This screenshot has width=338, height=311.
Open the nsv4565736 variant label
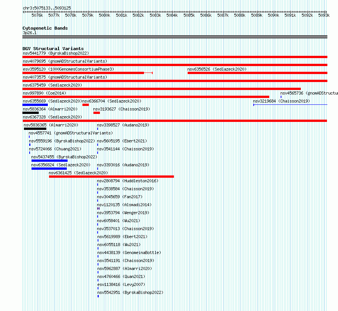coord(309,93)
